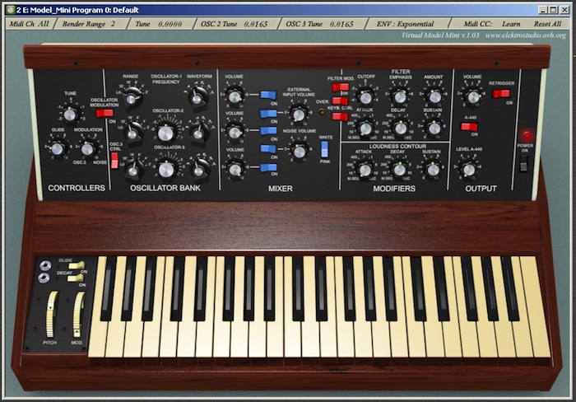Screen dimensions: 576x402
Task: Click the upper jack beside Glide switch
Action: [45, 265]
